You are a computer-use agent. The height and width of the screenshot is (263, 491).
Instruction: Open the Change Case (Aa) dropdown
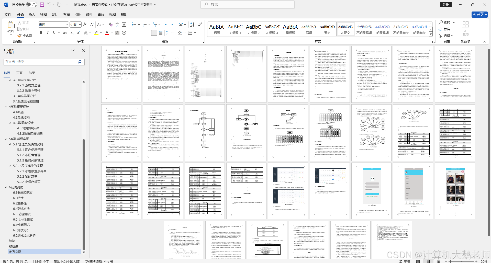(x=101, y=24)
